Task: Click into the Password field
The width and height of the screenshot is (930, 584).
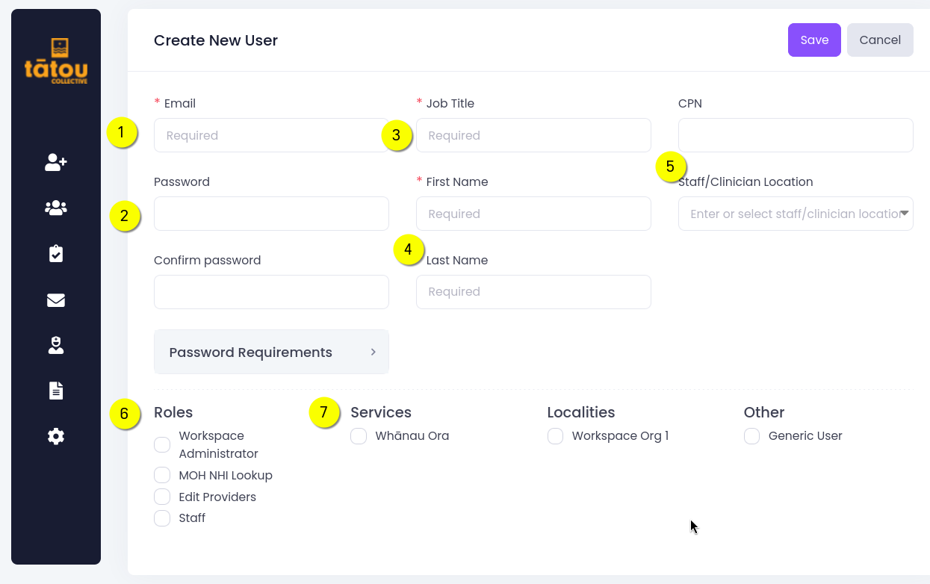Action: [x=271, y=214]
